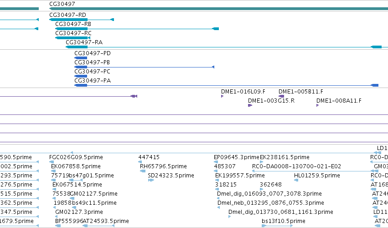Image resolution: width=388 pixels, height=228 pixels.
Task: Select protein CG30497-PD label
Action: [x=93, y=53]
